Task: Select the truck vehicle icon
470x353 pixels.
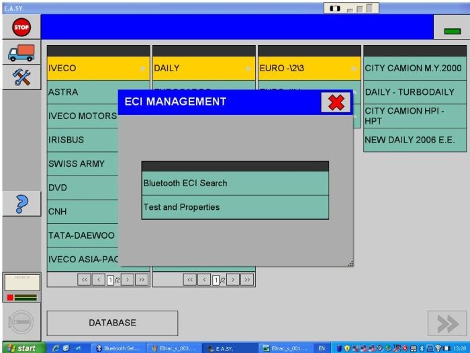Action: (21, 52)
